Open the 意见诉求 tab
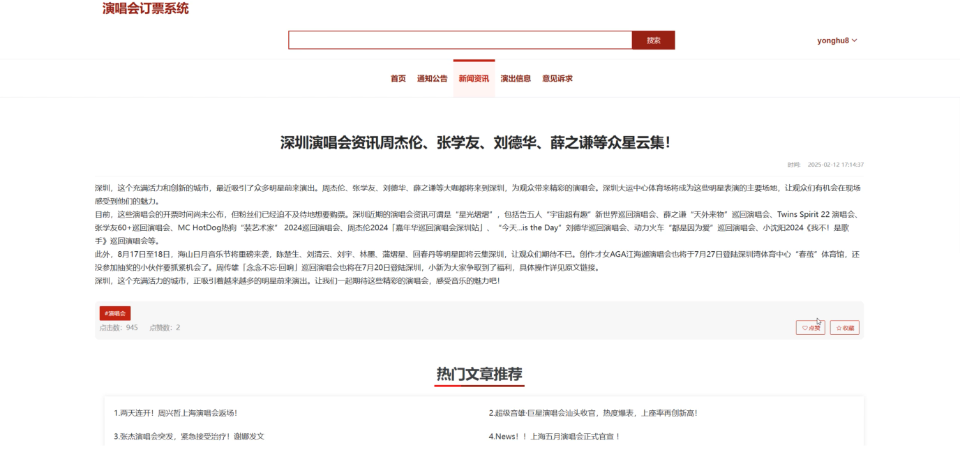960x459 pixels. [x=557, y=79]
